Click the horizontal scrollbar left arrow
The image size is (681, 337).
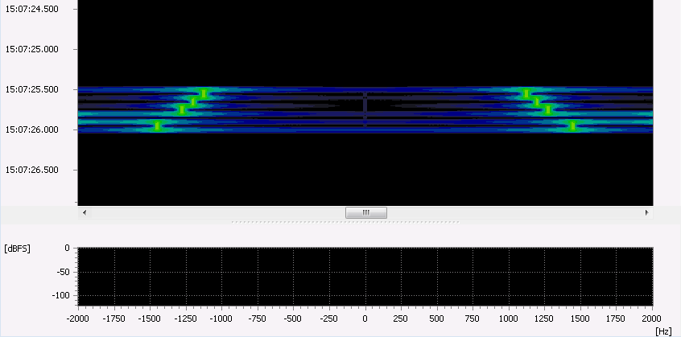[84, 213]
